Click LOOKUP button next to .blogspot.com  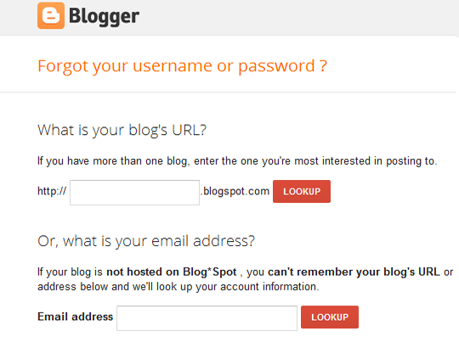pos(302,192)
